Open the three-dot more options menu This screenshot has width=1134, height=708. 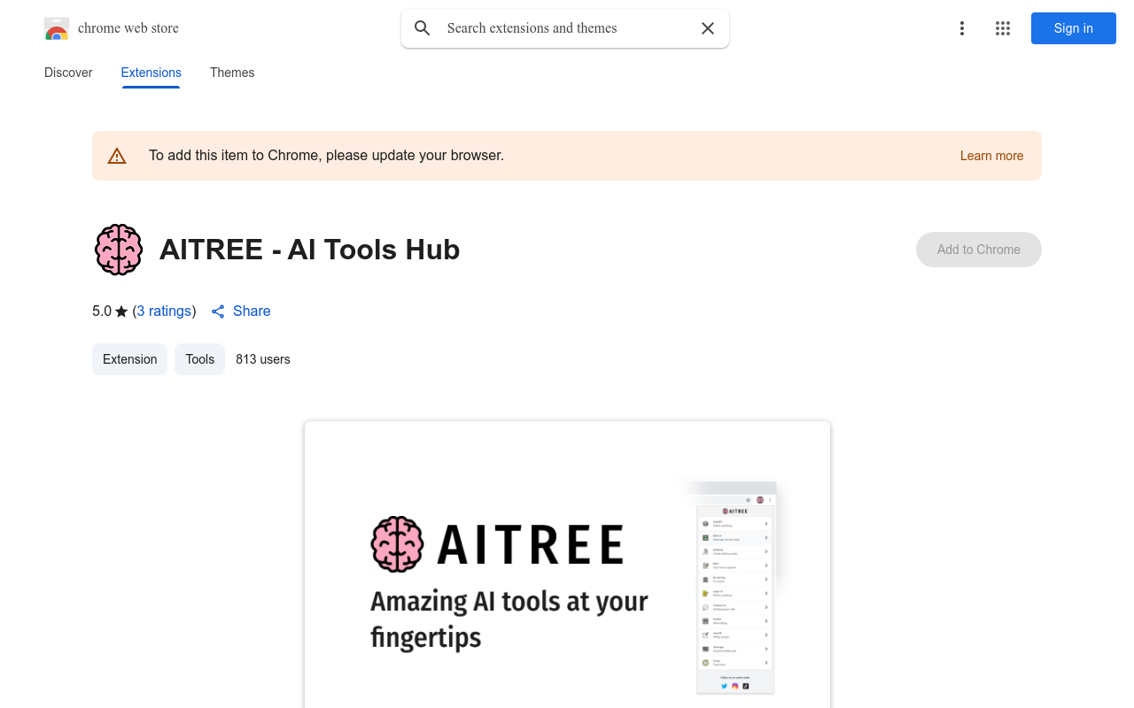962,28
